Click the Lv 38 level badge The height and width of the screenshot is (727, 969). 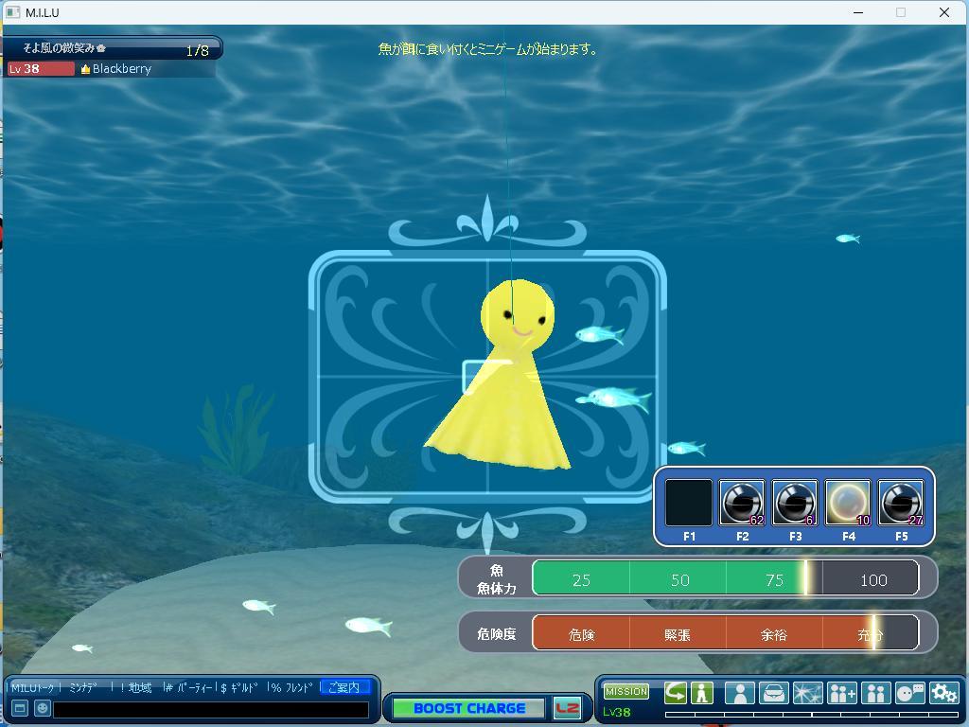coord(41,68)
